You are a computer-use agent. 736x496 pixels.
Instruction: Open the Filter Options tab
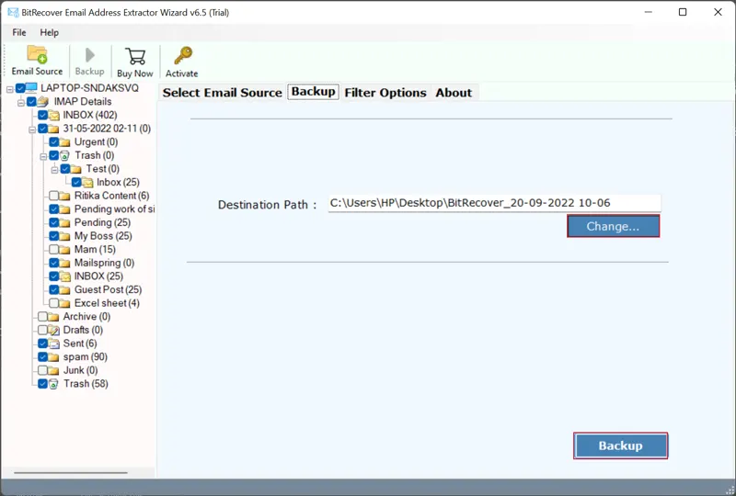pos(385,93)
